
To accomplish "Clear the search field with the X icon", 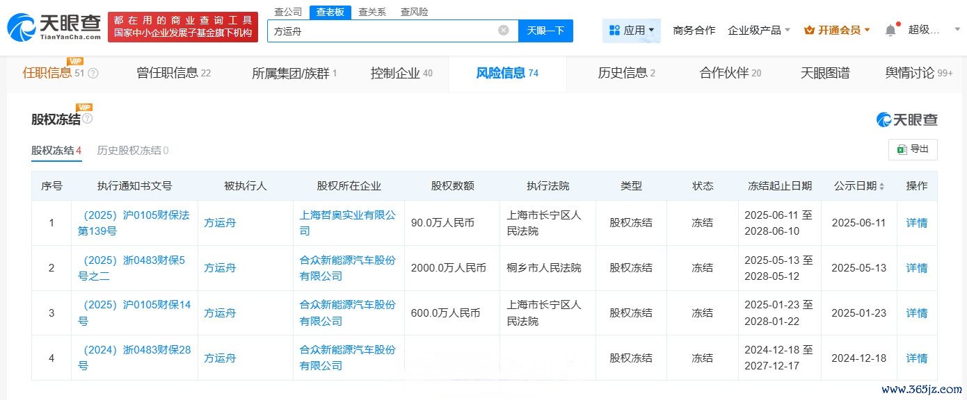I will [504, 31].
